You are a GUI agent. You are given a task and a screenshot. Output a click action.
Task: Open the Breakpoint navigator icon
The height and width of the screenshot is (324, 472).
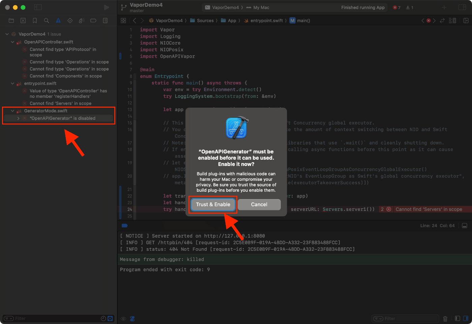pyautogui.click(x=93, y=21)
